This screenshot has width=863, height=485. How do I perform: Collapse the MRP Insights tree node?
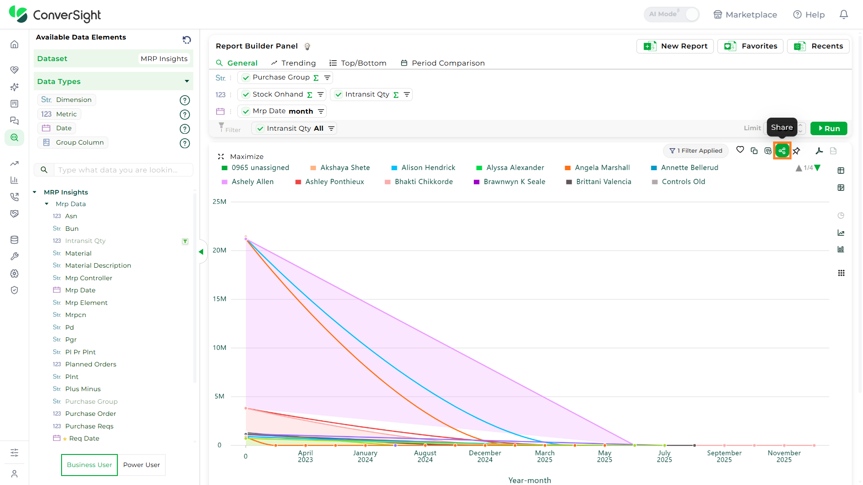[35, 192]
